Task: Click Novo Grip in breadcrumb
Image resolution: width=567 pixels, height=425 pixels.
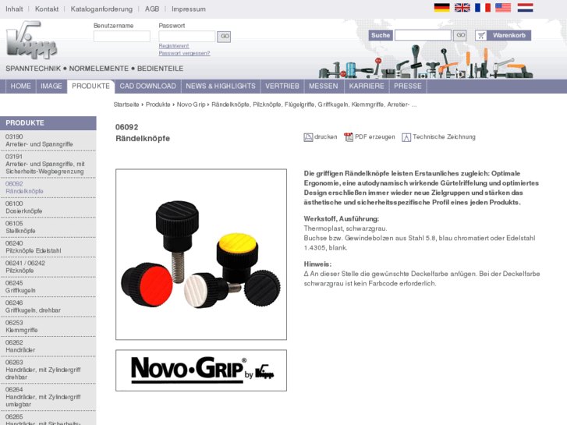Action: [x=191, y=104]
